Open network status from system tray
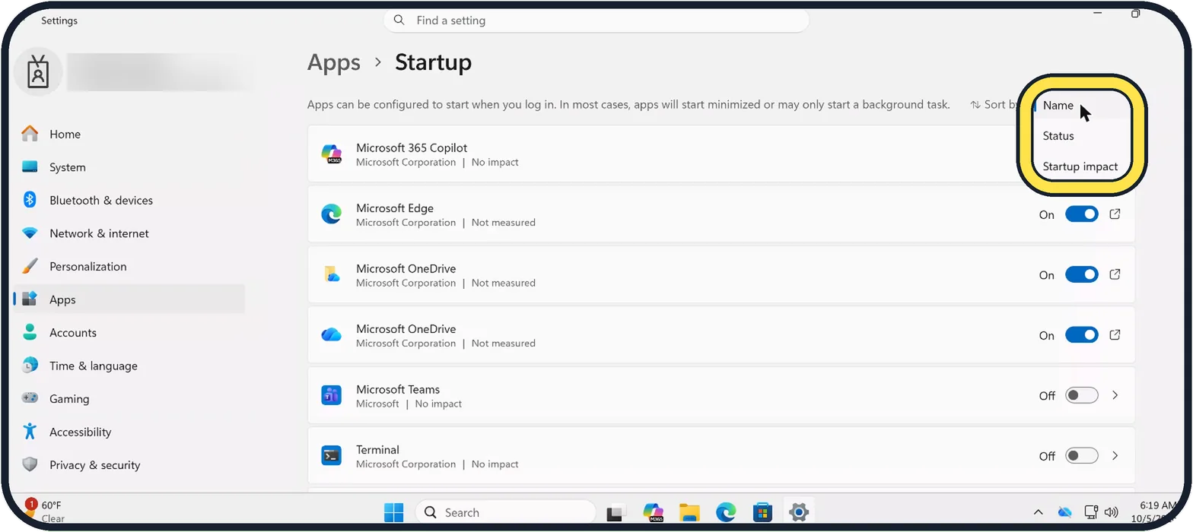 (1091, 512)
